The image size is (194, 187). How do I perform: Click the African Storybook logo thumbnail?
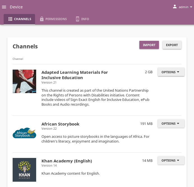click(x=24, y=133)
